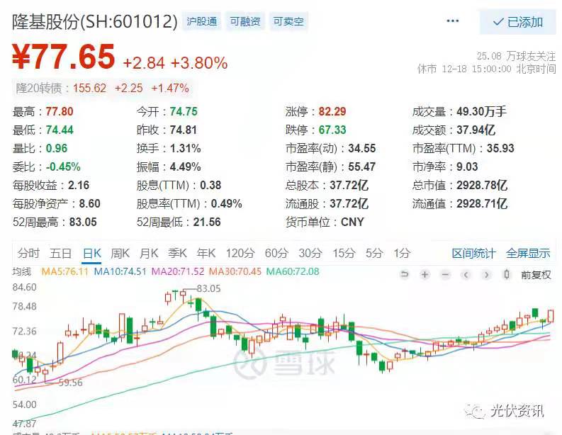Zoom in the K-line chart with plus
The width and height of the screenshot is (562, 435).
[425, 275]
